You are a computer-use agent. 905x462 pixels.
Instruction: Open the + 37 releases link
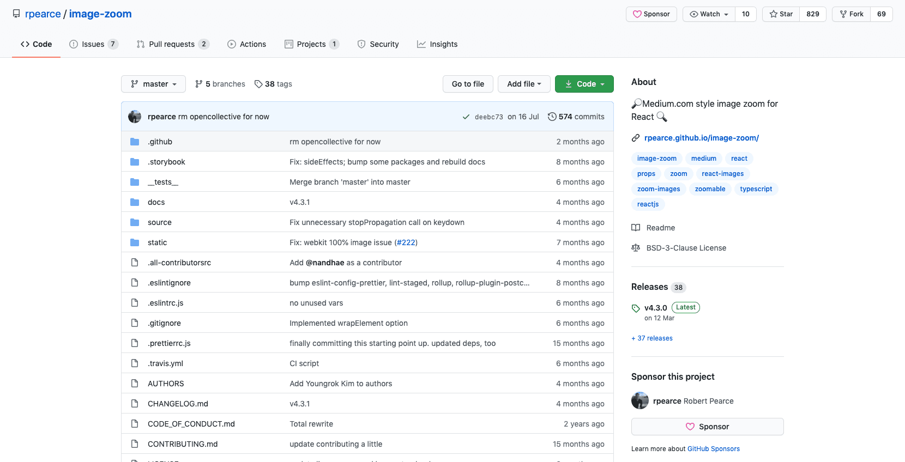652,338
